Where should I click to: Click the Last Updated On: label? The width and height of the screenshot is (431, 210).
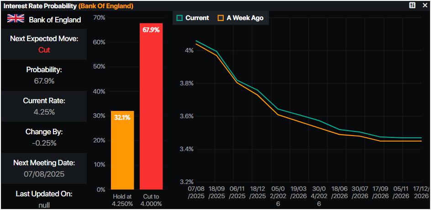click(x=44, y=194)
